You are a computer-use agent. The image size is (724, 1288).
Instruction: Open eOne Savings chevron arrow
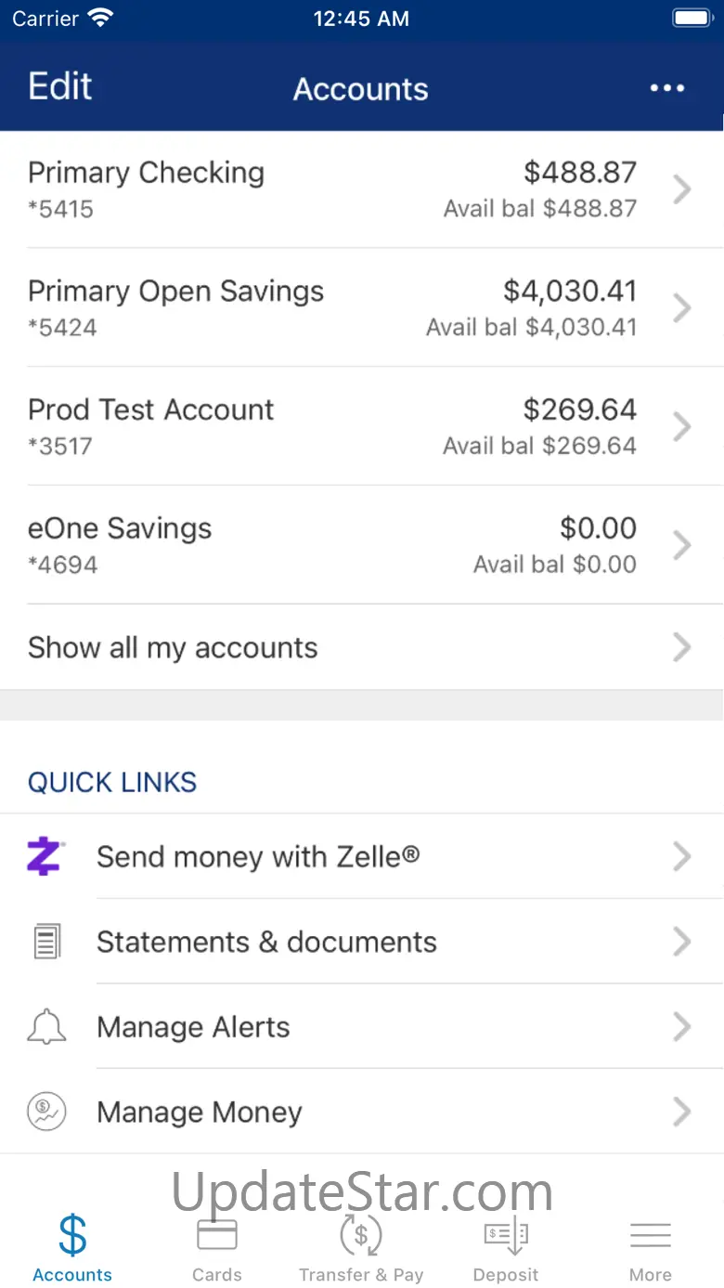[682, 546]
